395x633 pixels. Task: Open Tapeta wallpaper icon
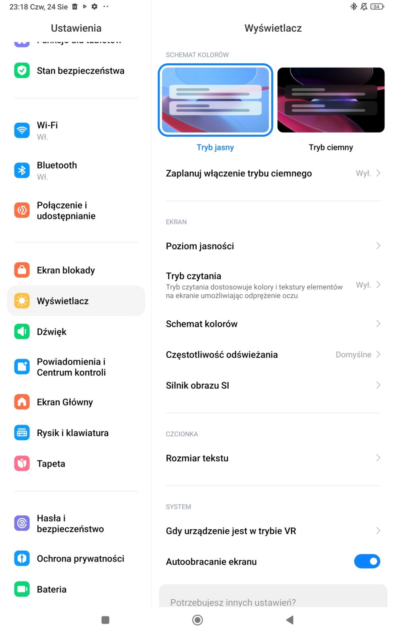[x=22, y=463]
